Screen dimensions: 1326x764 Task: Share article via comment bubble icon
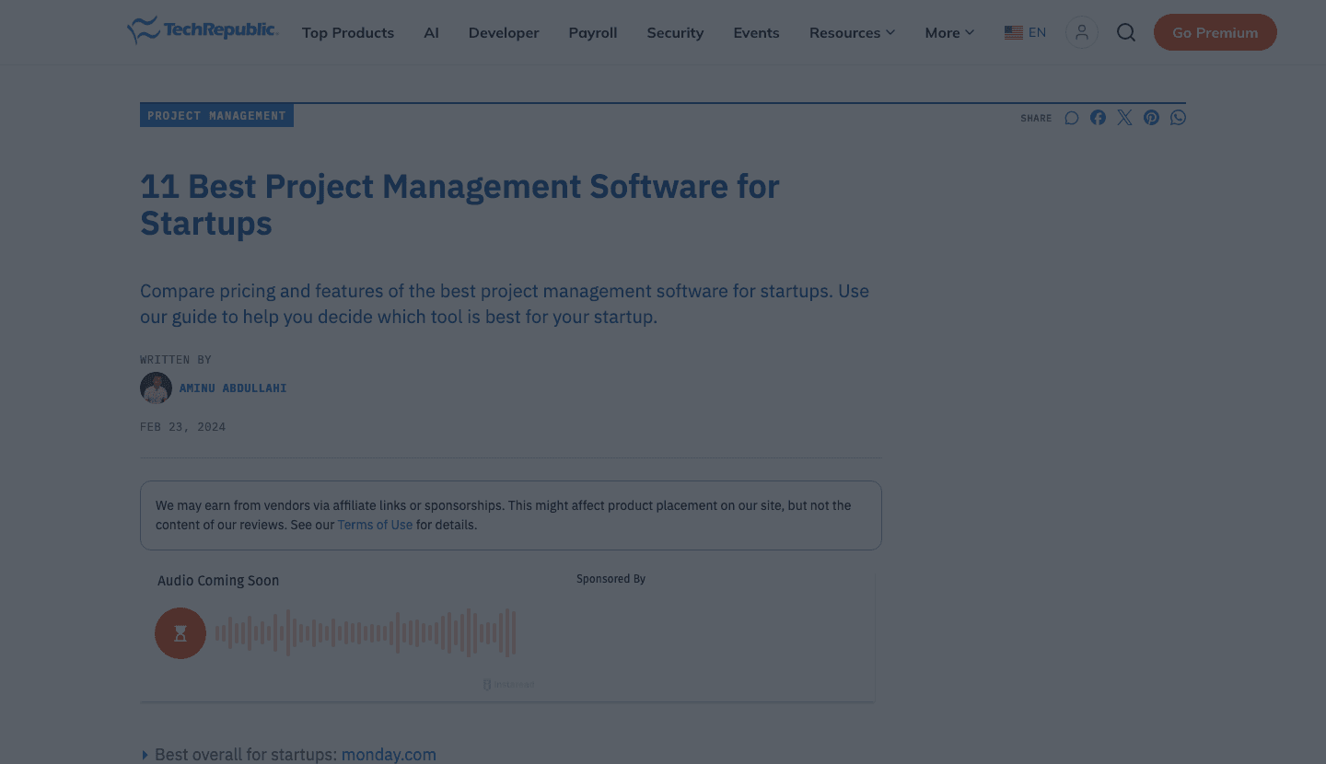[1072, 118]
